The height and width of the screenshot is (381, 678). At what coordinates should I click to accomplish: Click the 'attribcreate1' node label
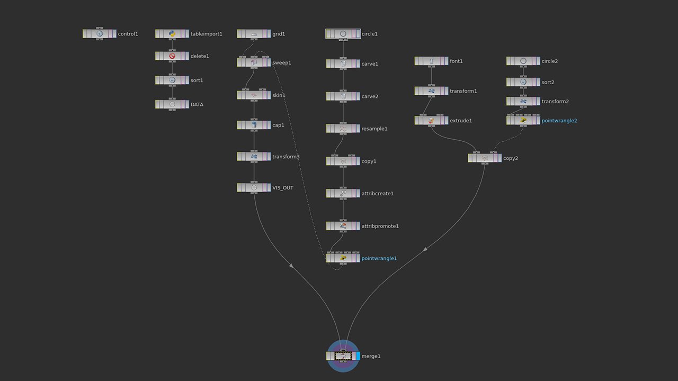[378, 194]
